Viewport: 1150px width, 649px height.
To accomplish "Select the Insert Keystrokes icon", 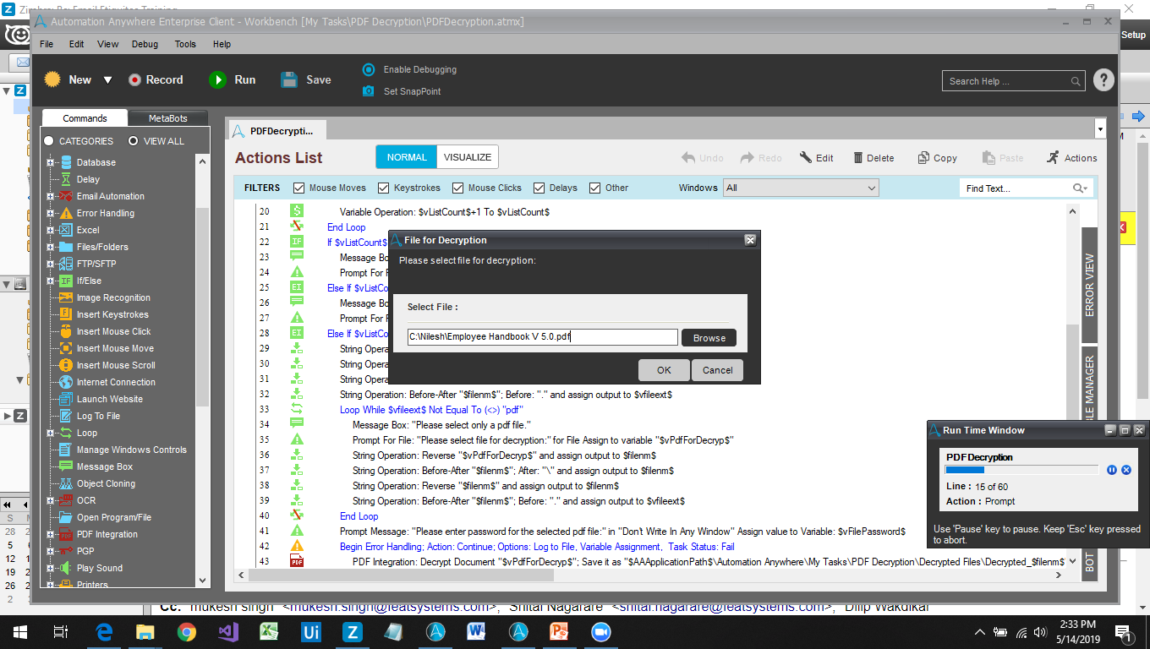I will tap(66, 314).
